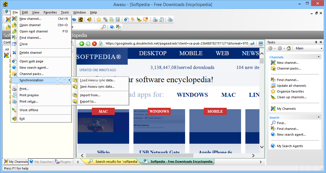Collapse the Search section in Tasks pane
This screenshot has width=326, height=173.
tap(319, 117)
